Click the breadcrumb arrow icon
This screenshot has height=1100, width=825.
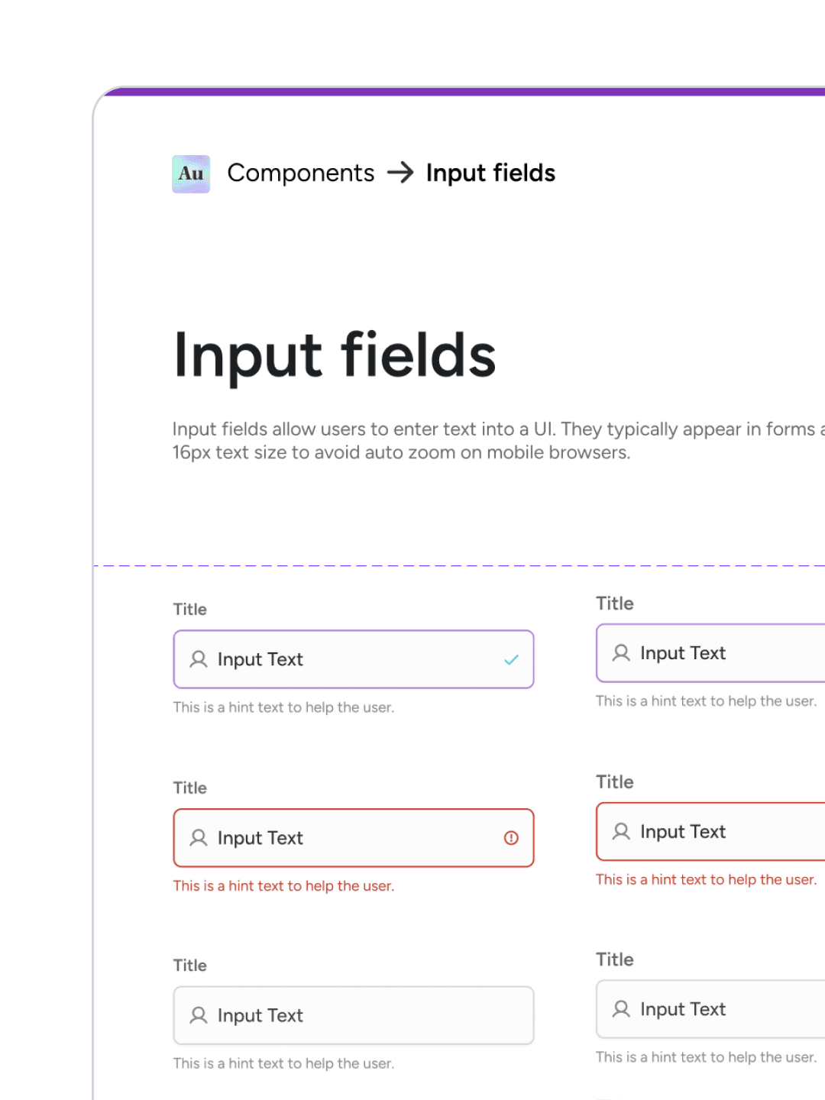click(400, 173)
